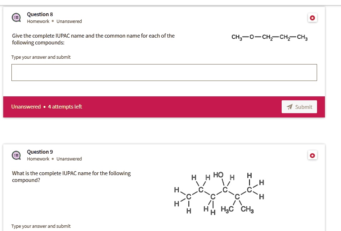Screen dimensions: 341x231
Task: Click the Question 8 speech-bubble question icon
Action: pos(16,17)
